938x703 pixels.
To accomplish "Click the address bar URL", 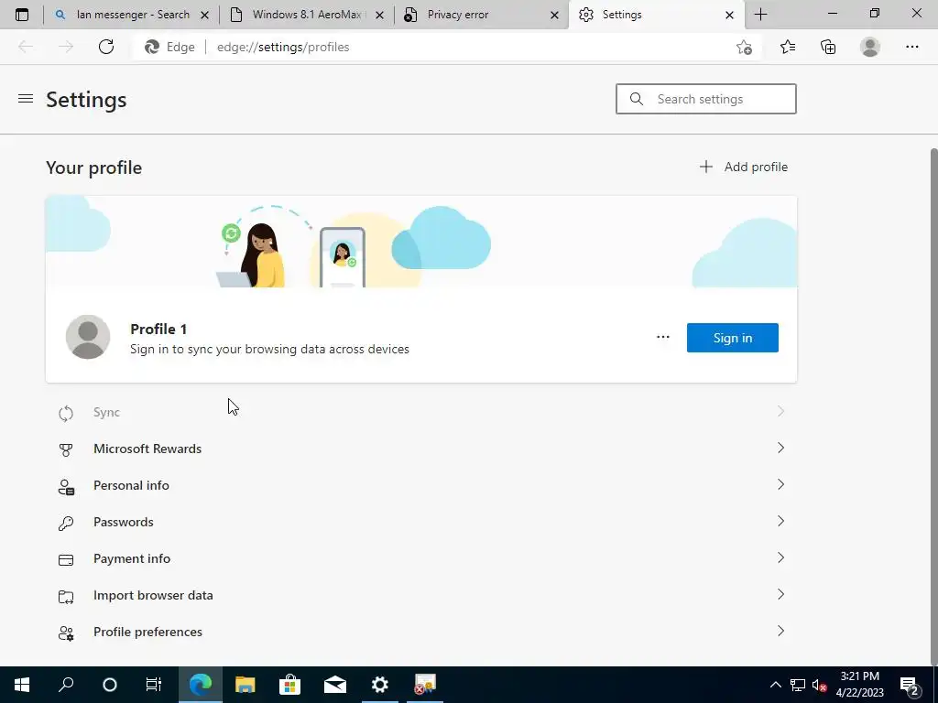I will 283,47.
